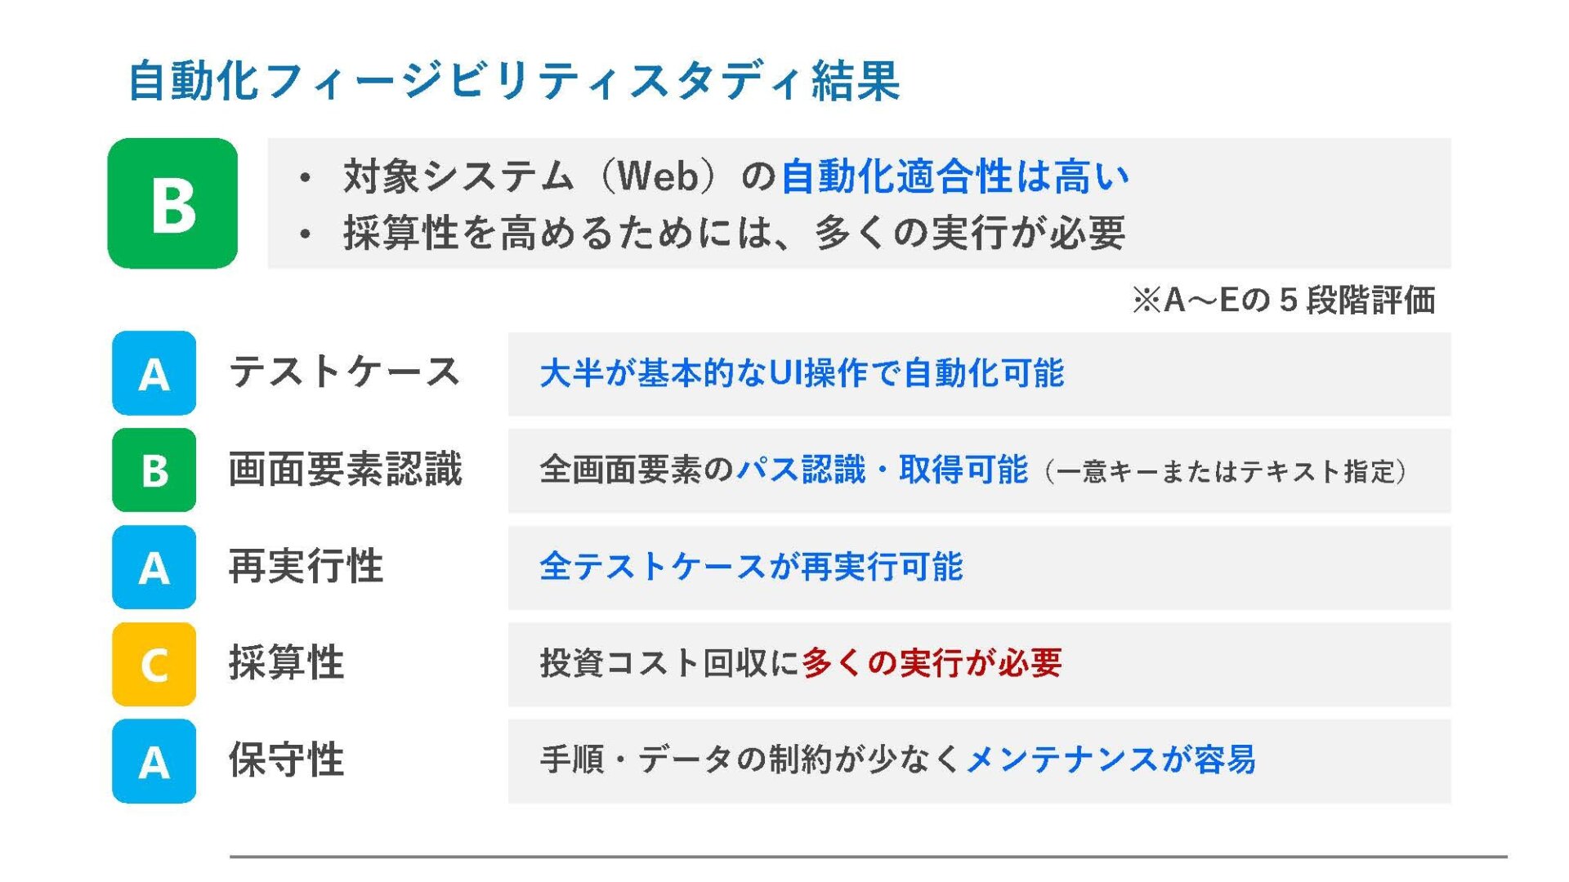This screenshot has height=882, width=1569.
Task: Click the 保守性 category label
Action: pos(286,760)
